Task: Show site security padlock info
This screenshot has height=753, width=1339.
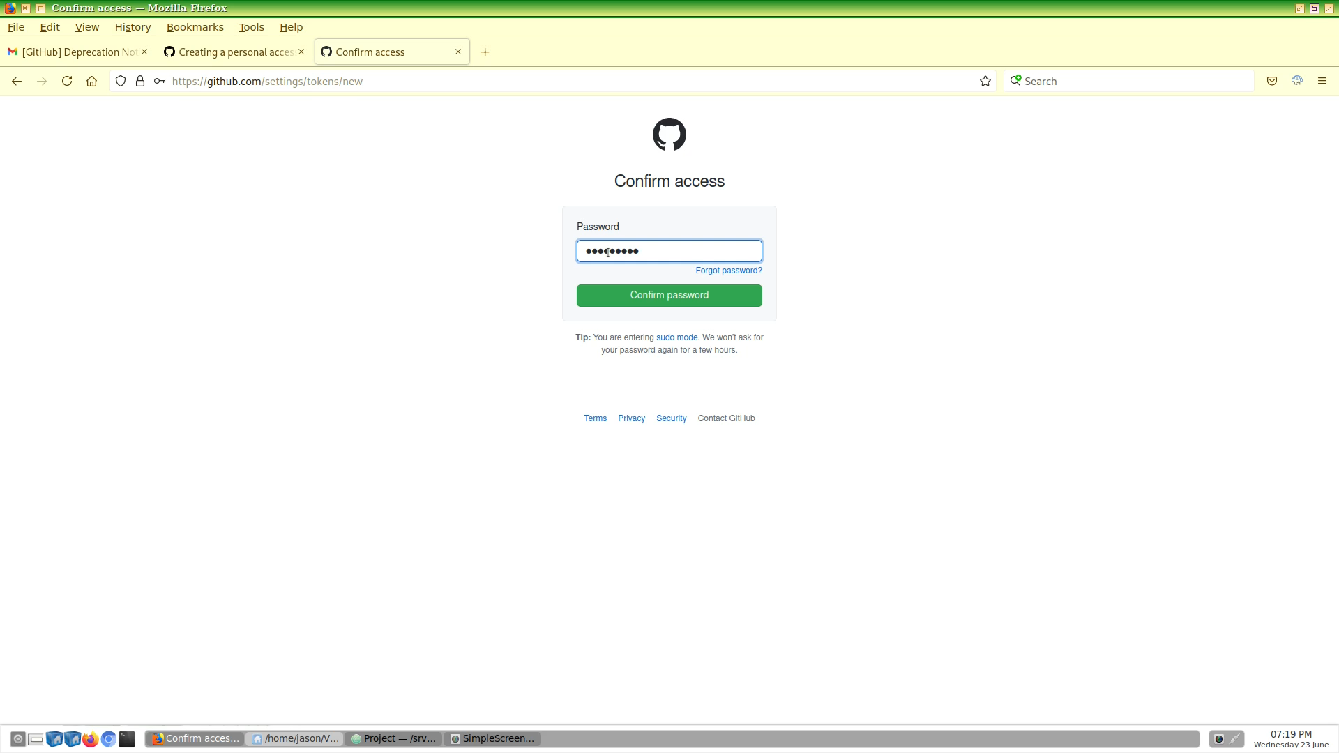Action: pos(140,82)
